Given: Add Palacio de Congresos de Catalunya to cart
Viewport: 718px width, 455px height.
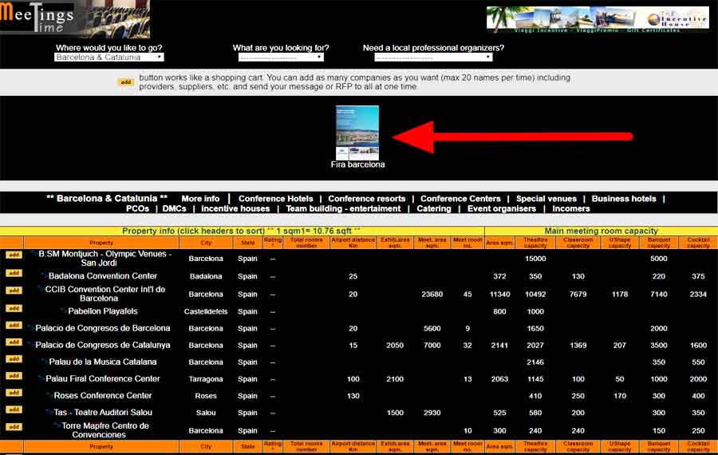Looking at the screenshot, I should [14, 342].
